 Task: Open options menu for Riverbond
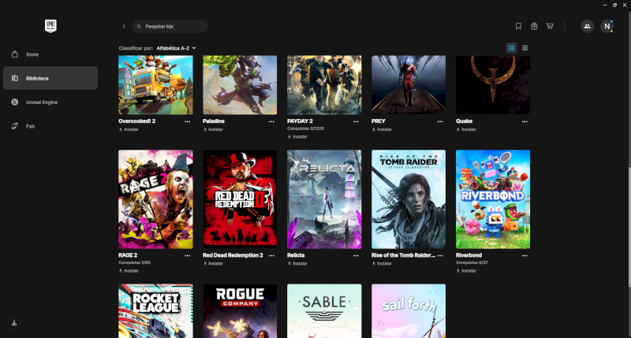(525, 255)
